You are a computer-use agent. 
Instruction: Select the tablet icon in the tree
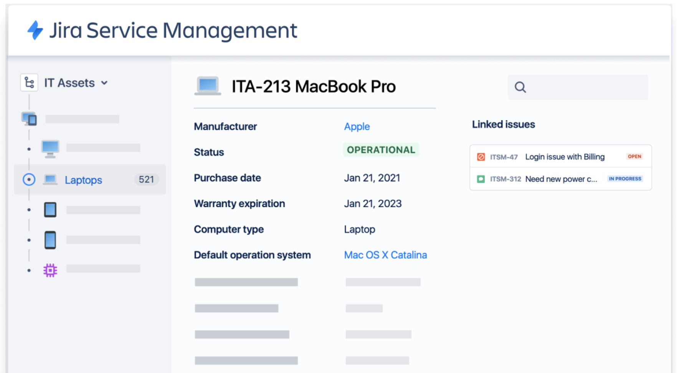tap(50, 210)
